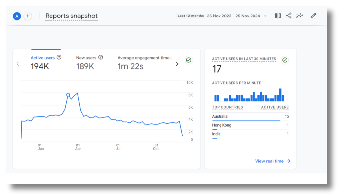Open help icon next to Active users
The width and height of the screenshot is (338, 195).
pyautogui.click(x=59, y=57)
